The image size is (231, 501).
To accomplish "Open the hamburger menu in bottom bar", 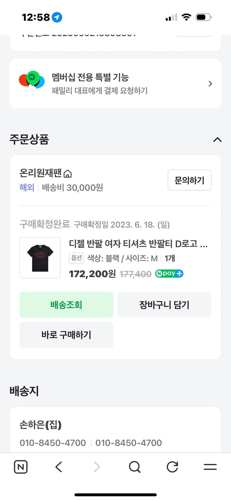I will [x=210, y=467].
